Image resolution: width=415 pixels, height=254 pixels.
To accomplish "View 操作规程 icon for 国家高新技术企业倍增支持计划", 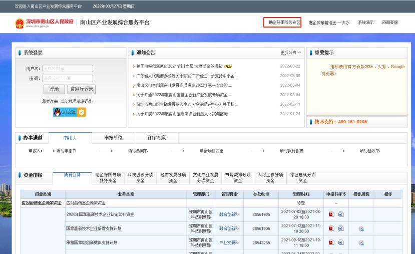I will pyautogui.click(x=361, y=228).
